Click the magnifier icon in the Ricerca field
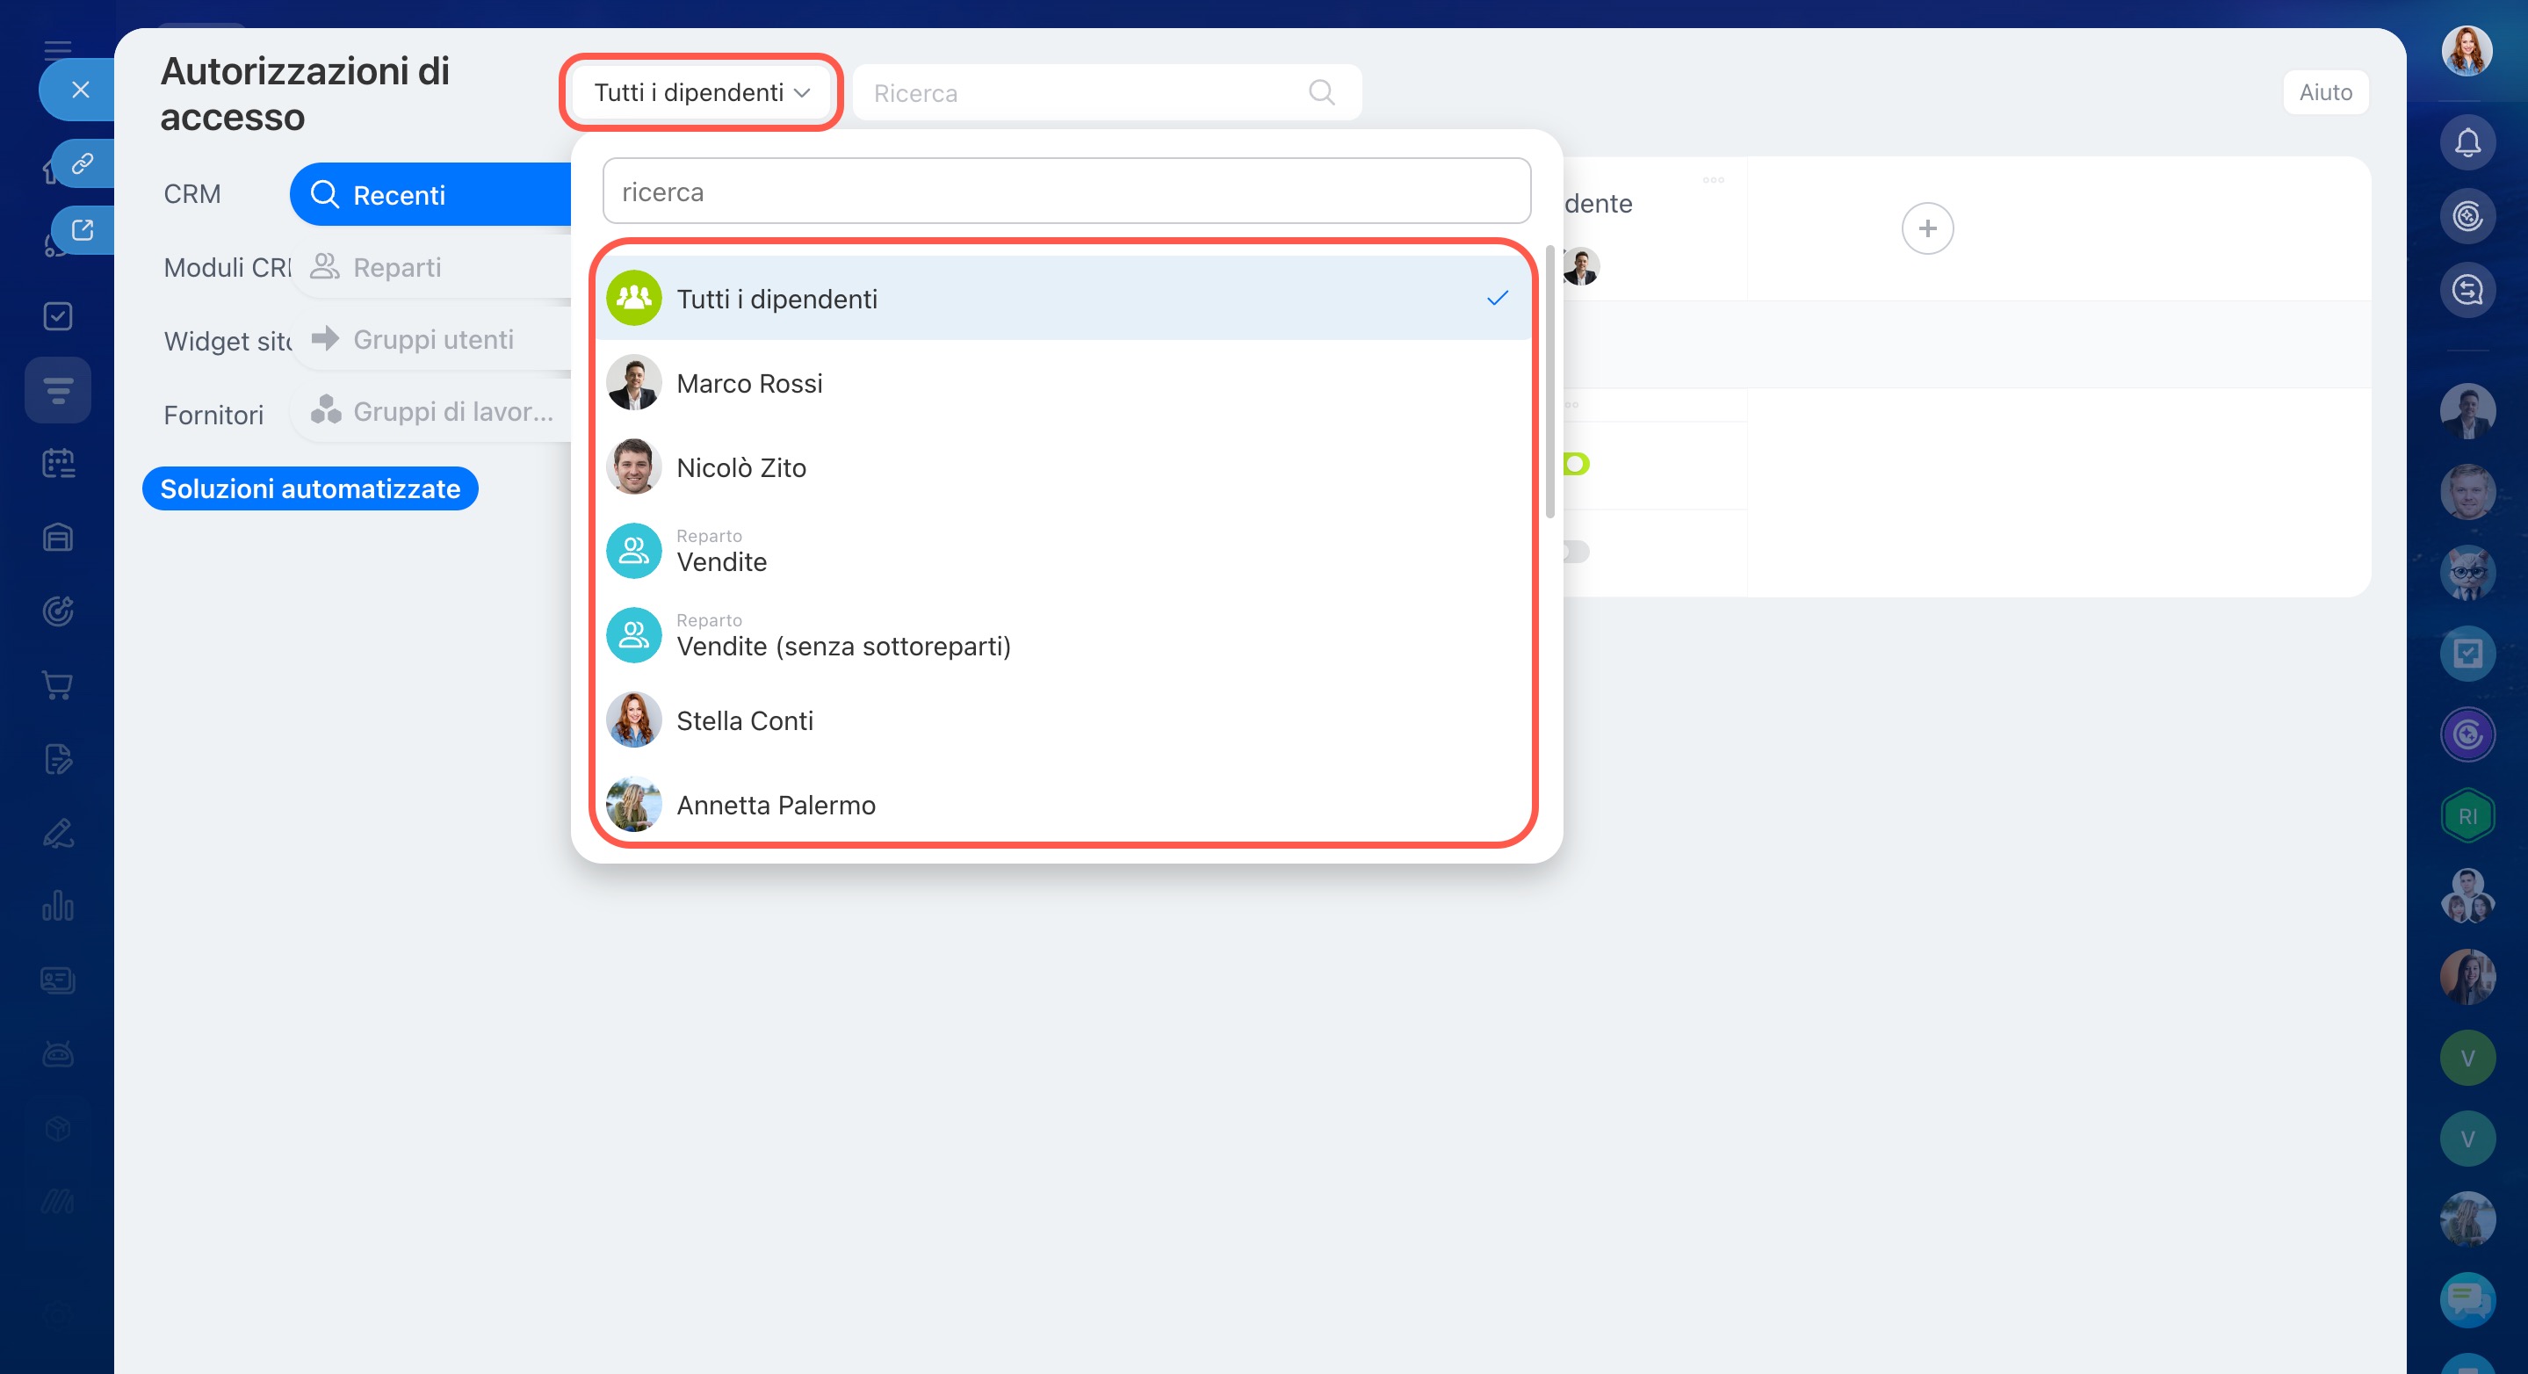This screenshot has width=2528, height=1374. 1321,92
